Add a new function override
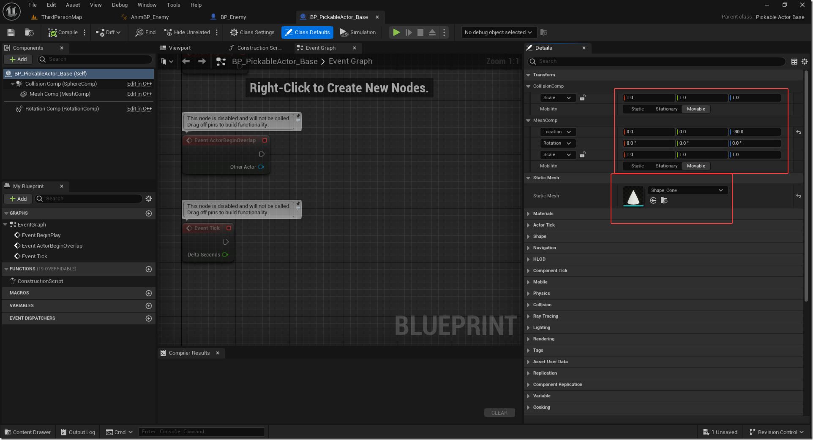The image size is (813, 440). (x=149, y=269)
